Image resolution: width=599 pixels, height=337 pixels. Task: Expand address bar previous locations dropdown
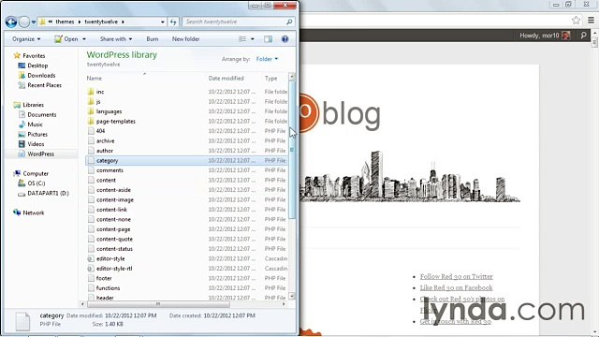[x=163, y=22]
